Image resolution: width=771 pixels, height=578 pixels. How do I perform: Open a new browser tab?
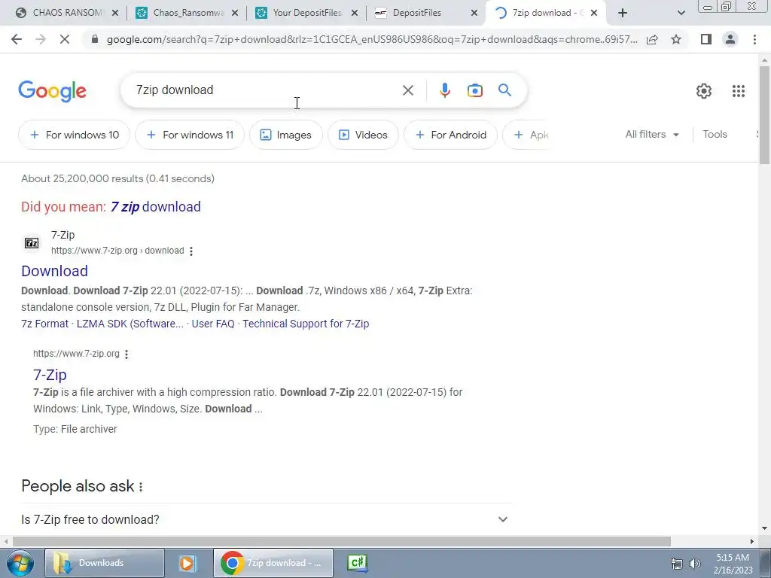click(623, 13)
